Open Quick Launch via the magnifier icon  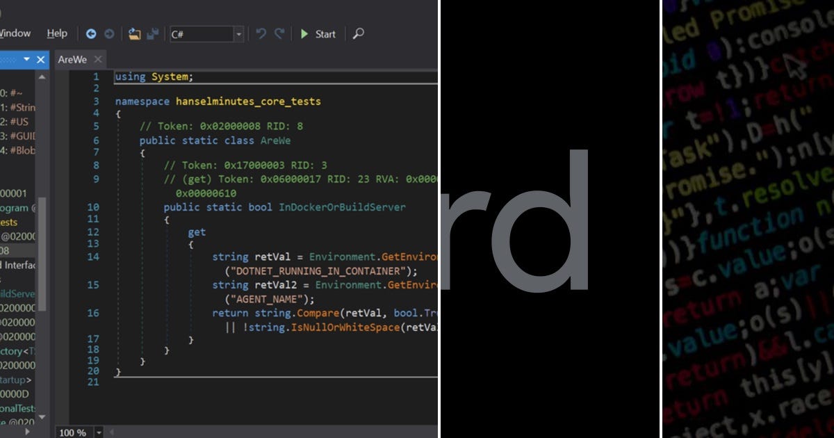(x=358, y=33)
